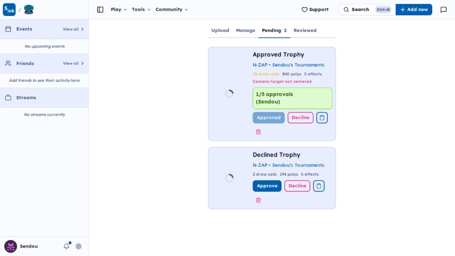Open the Play dropdown menu
The width and height of the screenshot is (455, 256).
119,10
